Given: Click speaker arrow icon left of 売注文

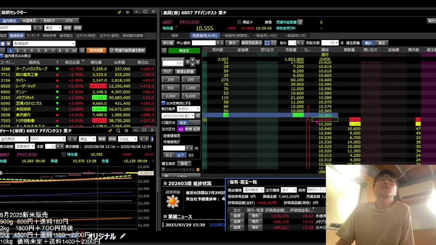Looking at the screenshot, I should [164, 51].
